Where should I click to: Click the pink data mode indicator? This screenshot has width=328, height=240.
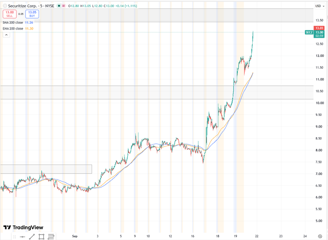click(x=63, y=6)
